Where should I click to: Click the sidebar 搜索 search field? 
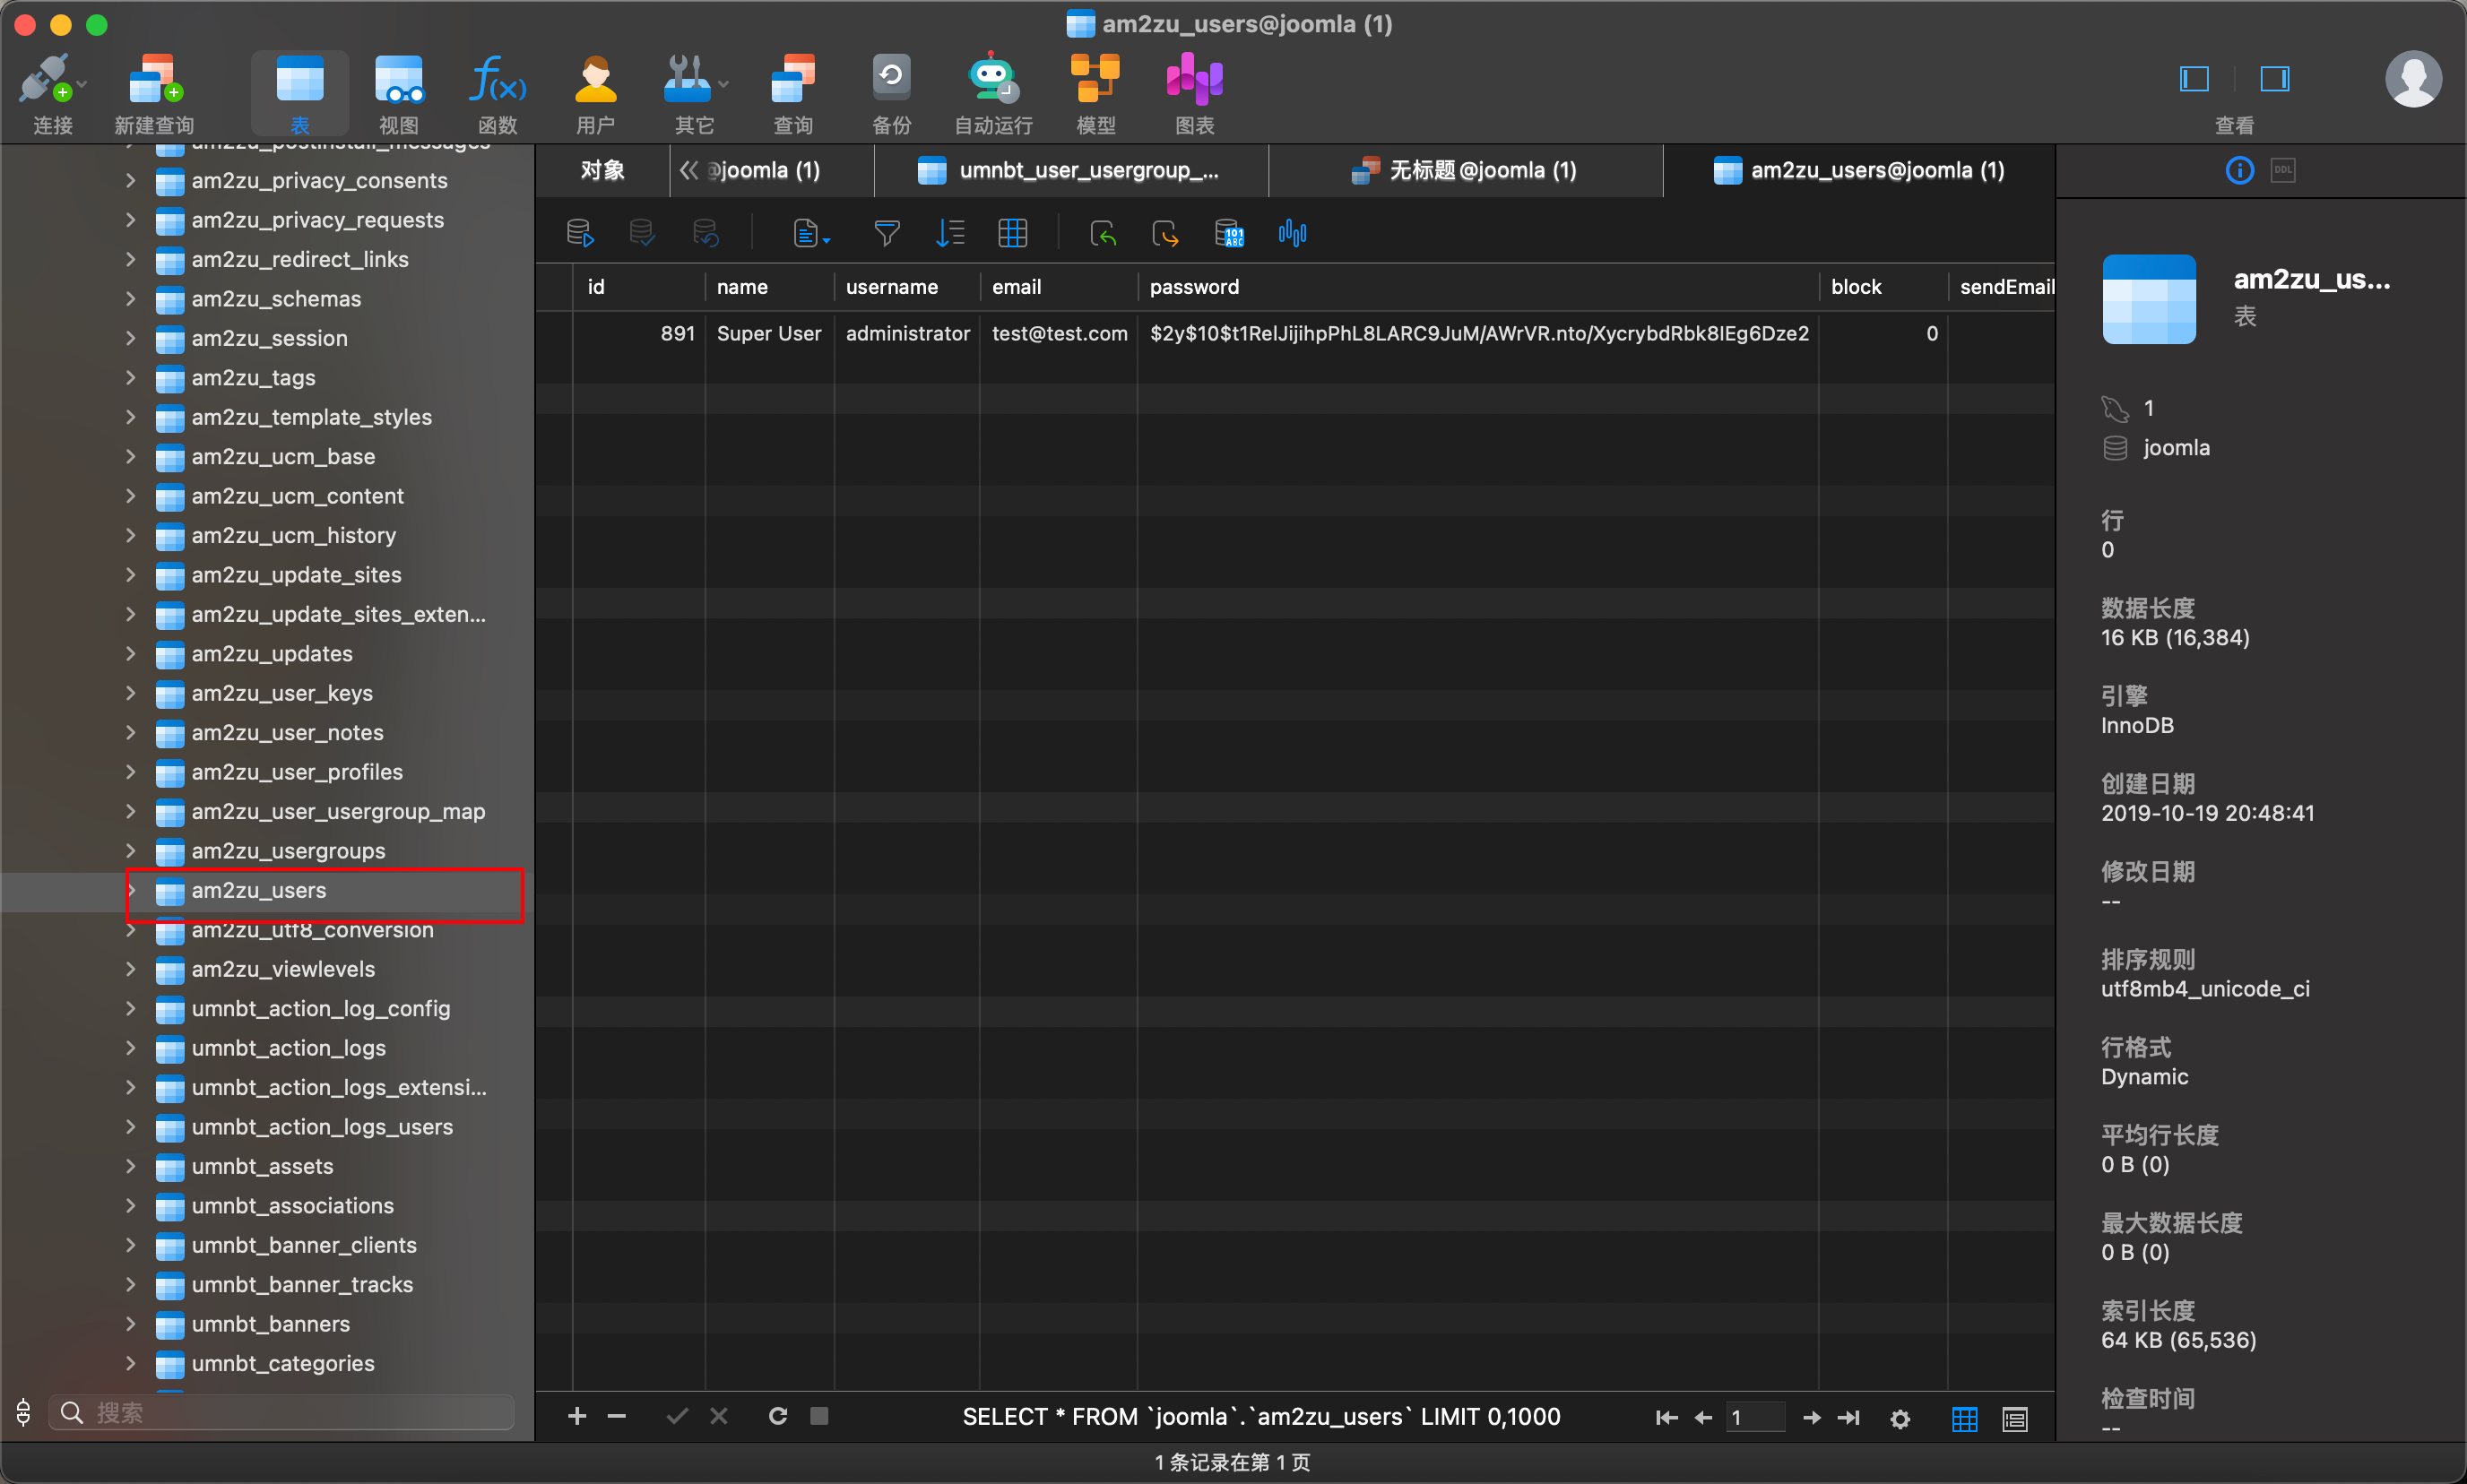click(x=281, y=1413)
